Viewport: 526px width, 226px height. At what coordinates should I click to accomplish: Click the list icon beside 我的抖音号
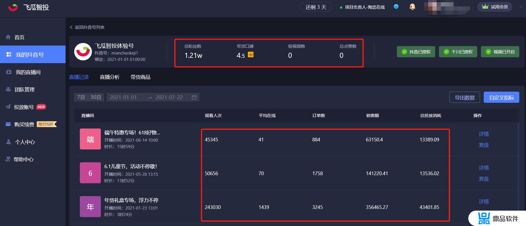(9, 54)
